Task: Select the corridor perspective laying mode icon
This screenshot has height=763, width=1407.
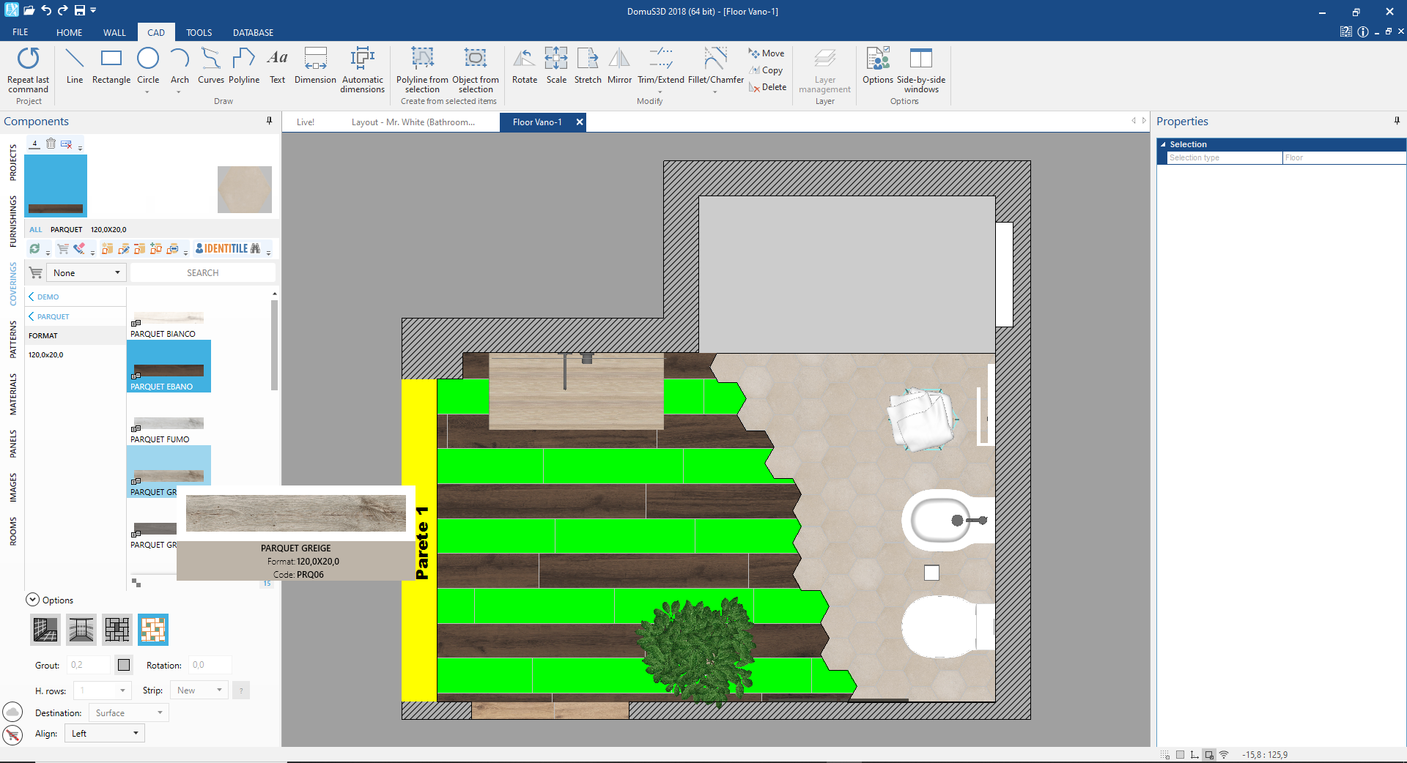Action: click(x=81, y=630)
